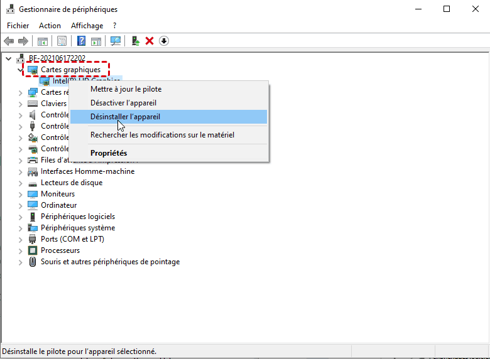Choose Rechercher les modifications sur le matériel
This screenshot has height=359, width=490.
click(169, 135)
